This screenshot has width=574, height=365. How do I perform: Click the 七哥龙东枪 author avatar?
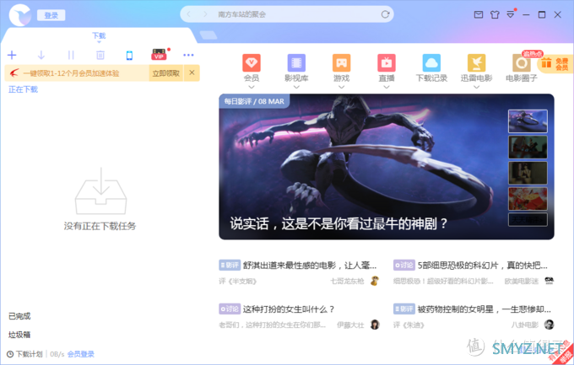(x=374, y=281)
